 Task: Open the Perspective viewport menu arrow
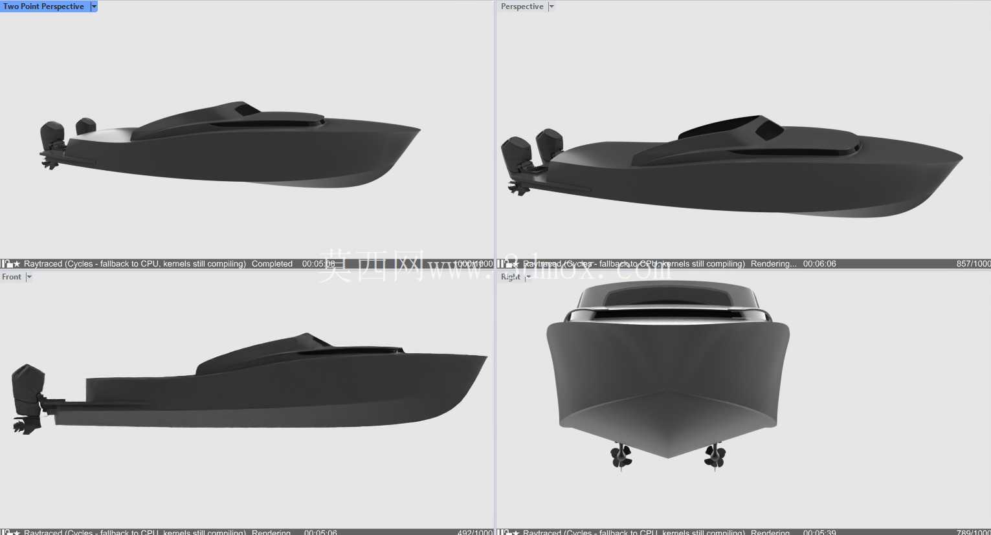[551, 6]
